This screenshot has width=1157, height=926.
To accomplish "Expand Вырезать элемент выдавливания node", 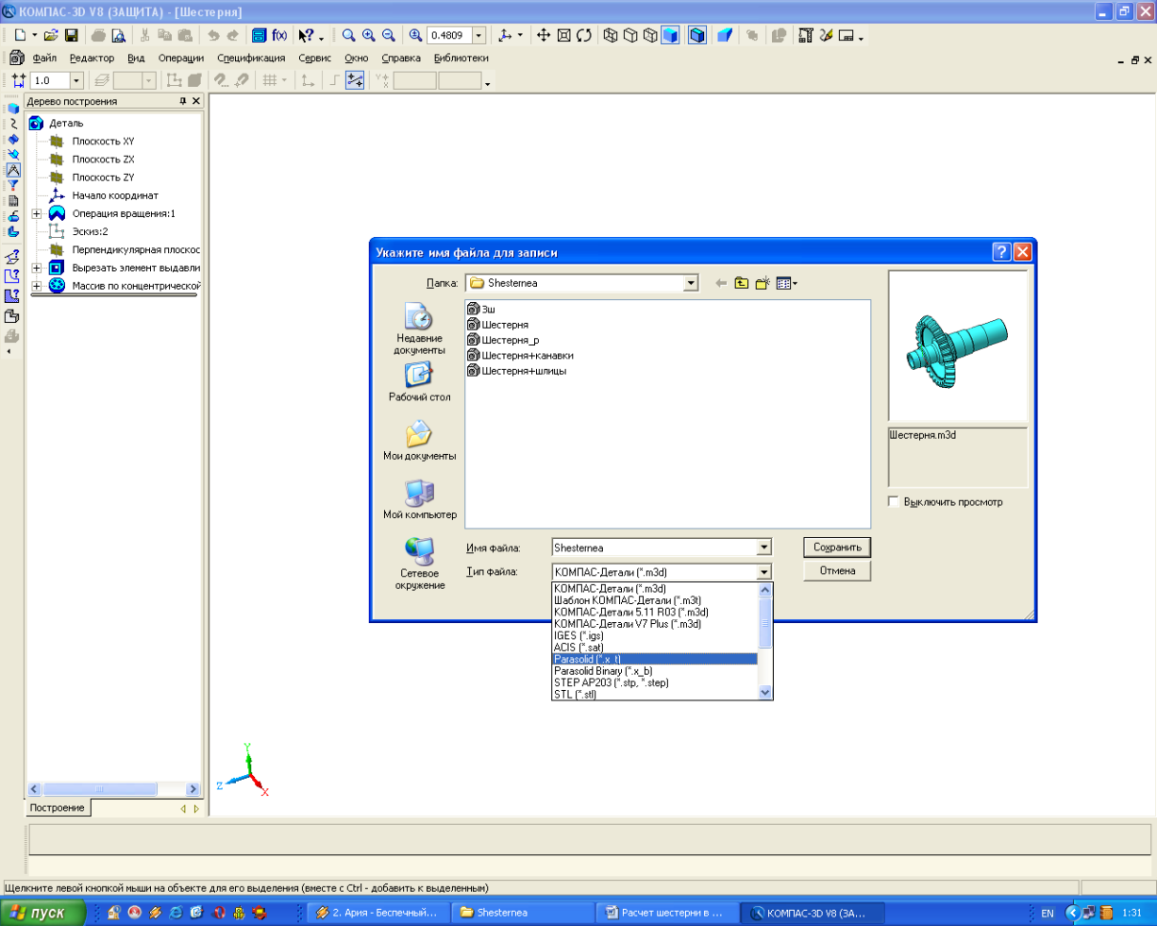I will click(37, 268).
